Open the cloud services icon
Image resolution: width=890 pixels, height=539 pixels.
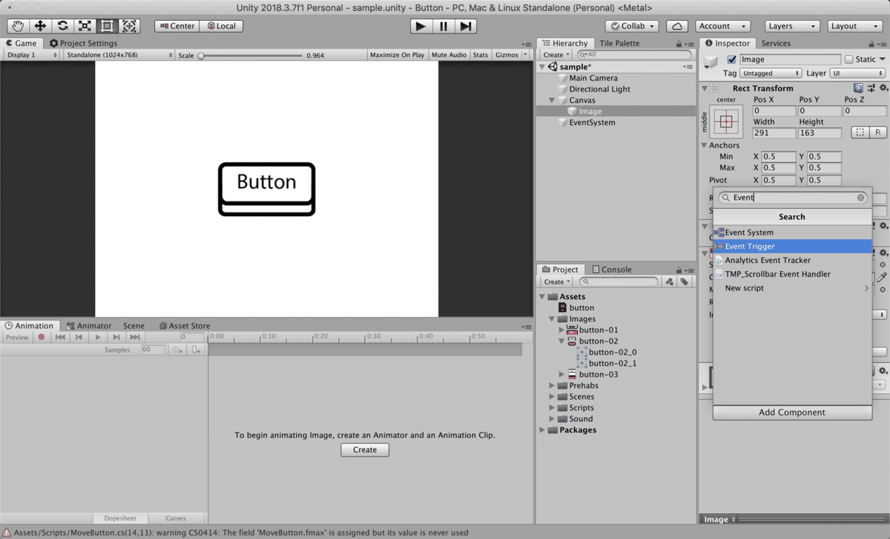676,26
